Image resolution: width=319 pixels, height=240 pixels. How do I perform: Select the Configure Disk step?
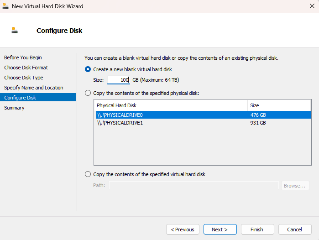click(38, 98)
